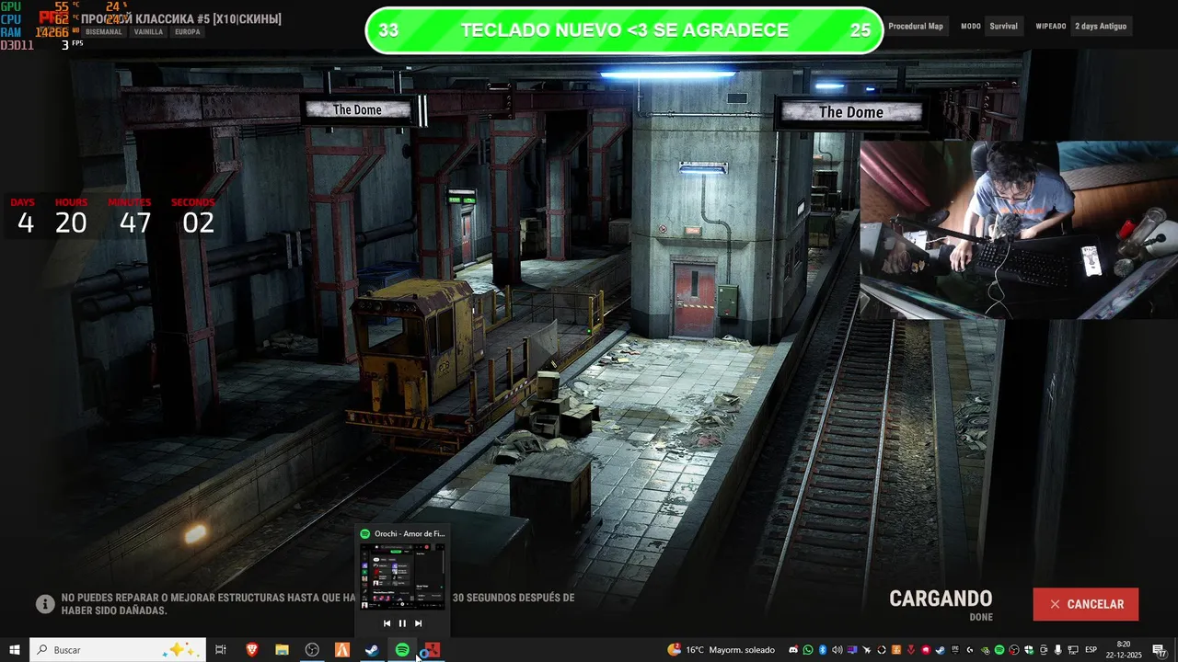Click the airplane mode tray icon

point(867,650)
